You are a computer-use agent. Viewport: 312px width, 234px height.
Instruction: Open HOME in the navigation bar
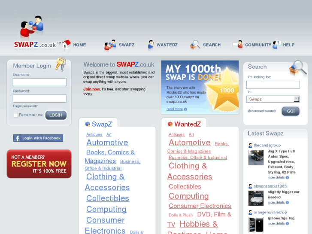79,45
